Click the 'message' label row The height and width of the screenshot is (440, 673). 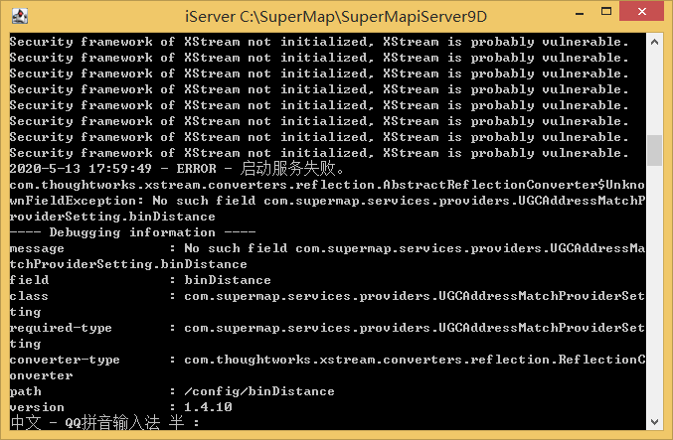(37, 248)
